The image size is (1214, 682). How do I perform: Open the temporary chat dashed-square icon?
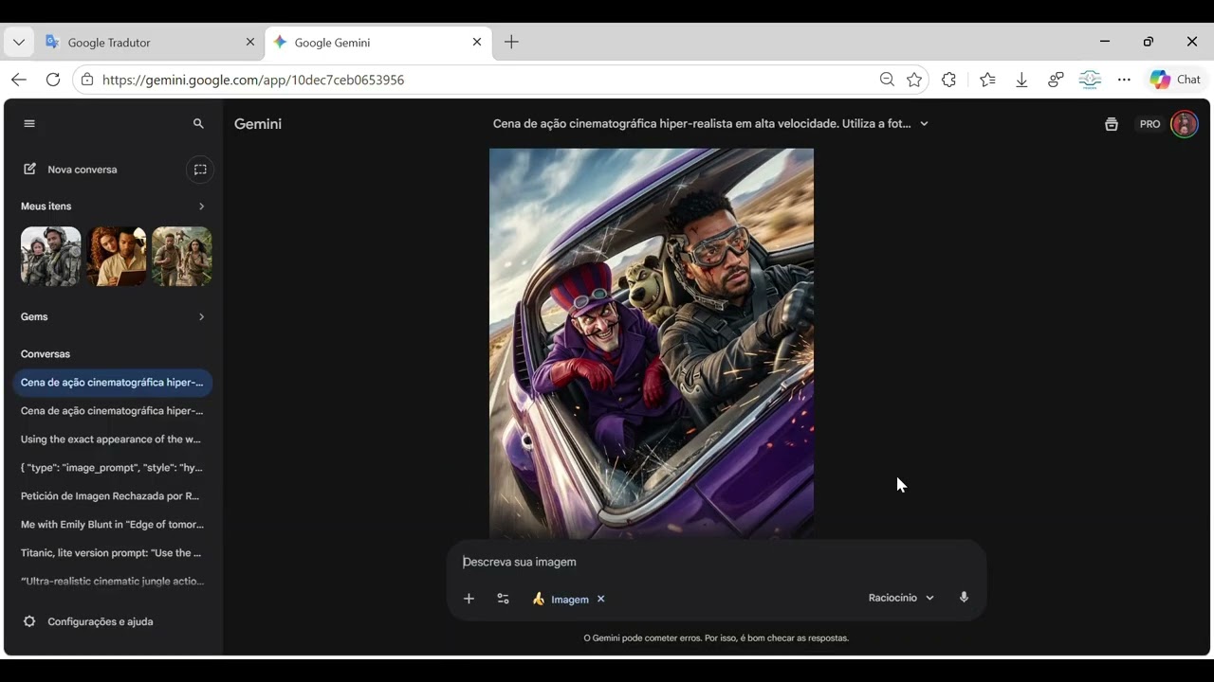point(200,170)
